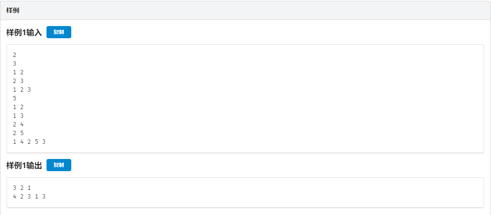This screenshot has width=491, height=215.
Task: Click the 样例1输出 heading text
Action: click(24, 165)
